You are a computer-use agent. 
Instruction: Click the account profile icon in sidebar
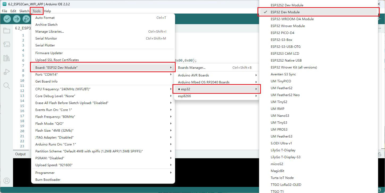(x=7, y=181)
